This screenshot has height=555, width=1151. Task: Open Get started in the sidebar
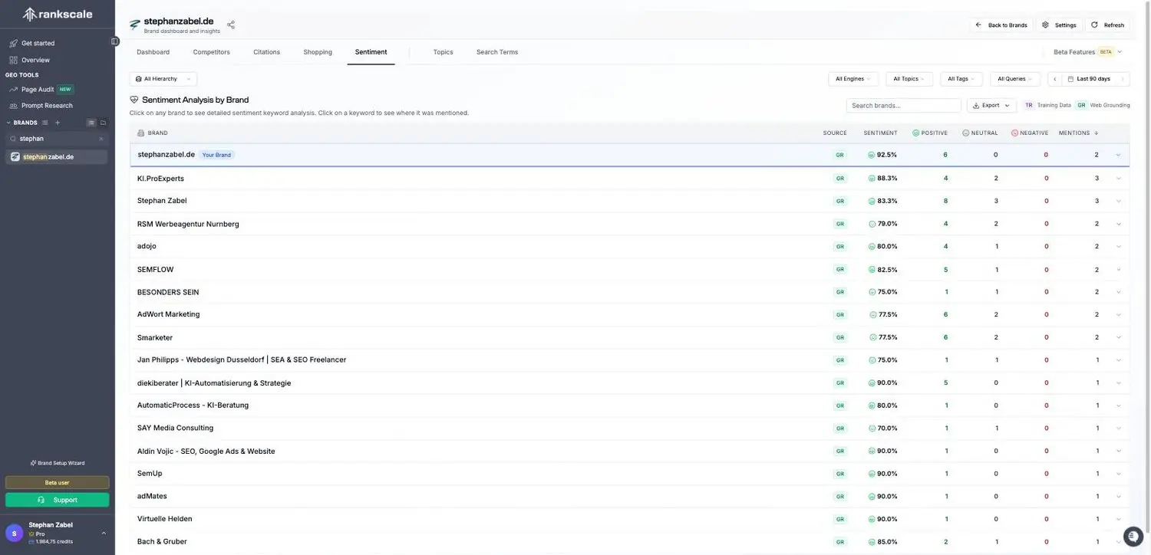38,43
